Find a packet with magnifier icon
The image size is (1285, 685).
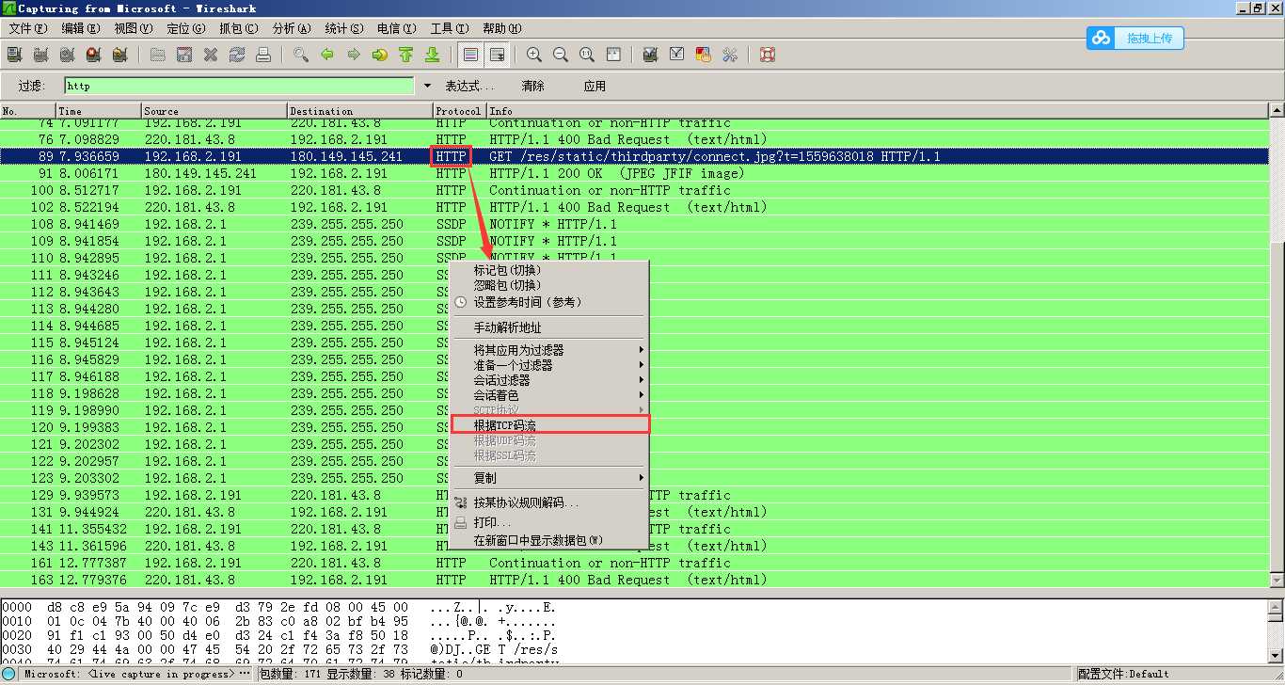(301, 55)
